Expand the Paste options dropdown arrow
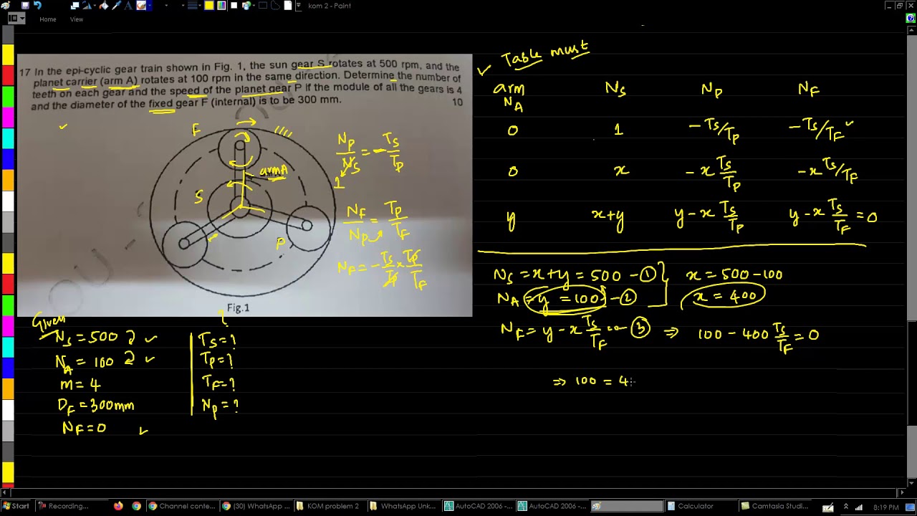Viewport: 917px width, 516px height. [254, 5]
